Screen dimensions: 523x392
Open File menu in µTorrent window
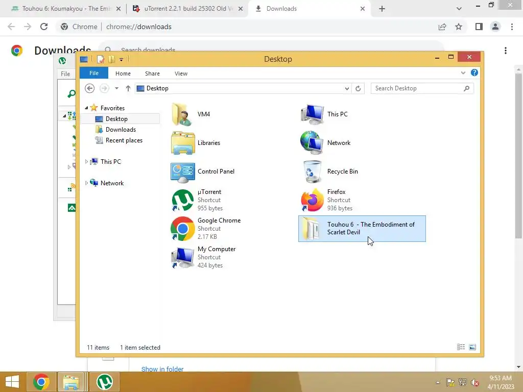[65, 73]
